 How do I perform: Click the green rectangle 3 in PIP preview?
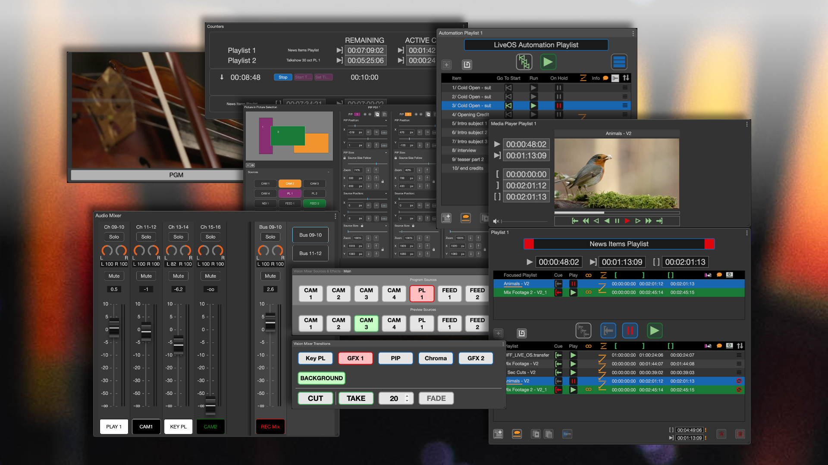[x=288, y=136]
